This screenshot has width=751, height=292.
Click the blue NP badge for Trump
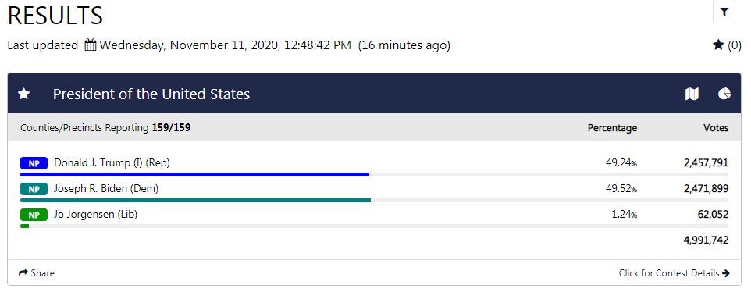click(34, 163)
